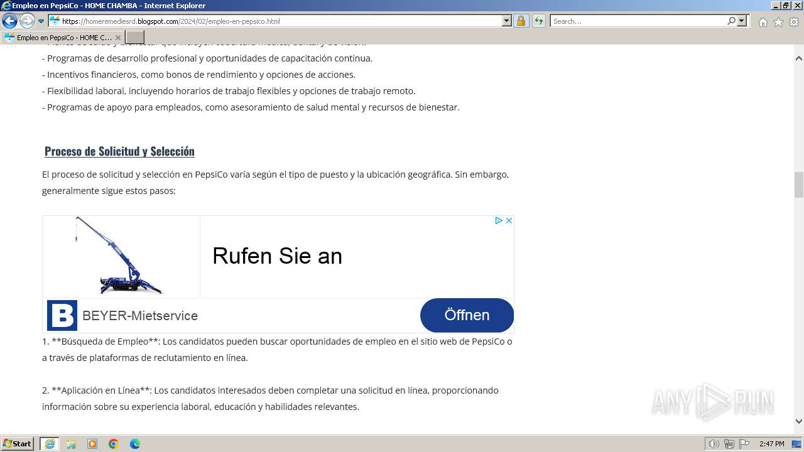Click the search magnifier icon
Screen dimensions: 804x452
[x=731, y=21]
